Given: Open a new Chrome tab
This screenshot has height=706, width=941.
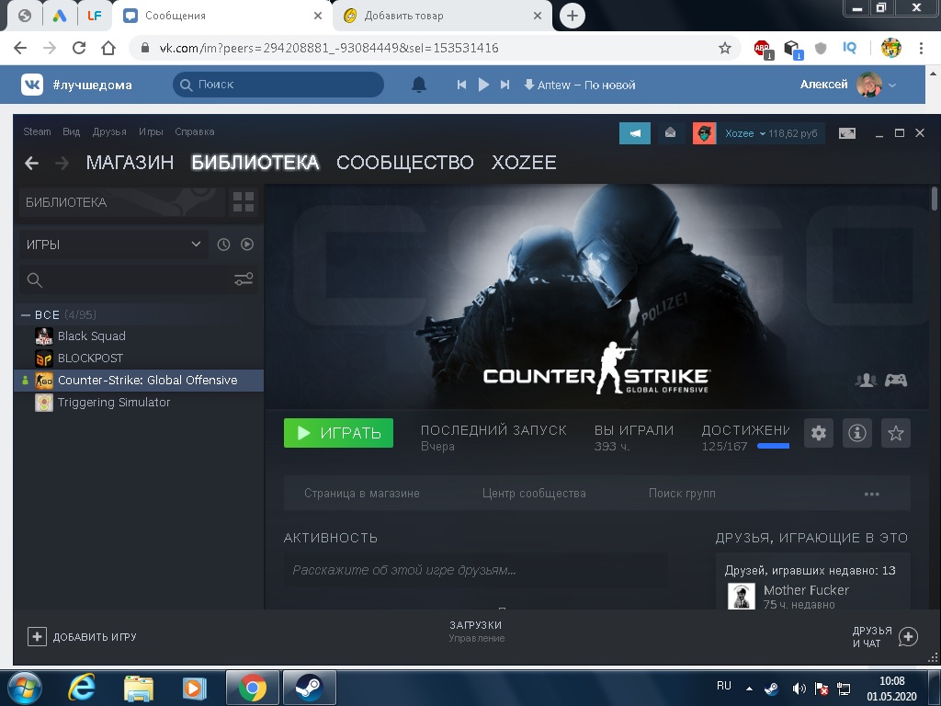Looking at the screenshot, I should click(x=572, y=16).
